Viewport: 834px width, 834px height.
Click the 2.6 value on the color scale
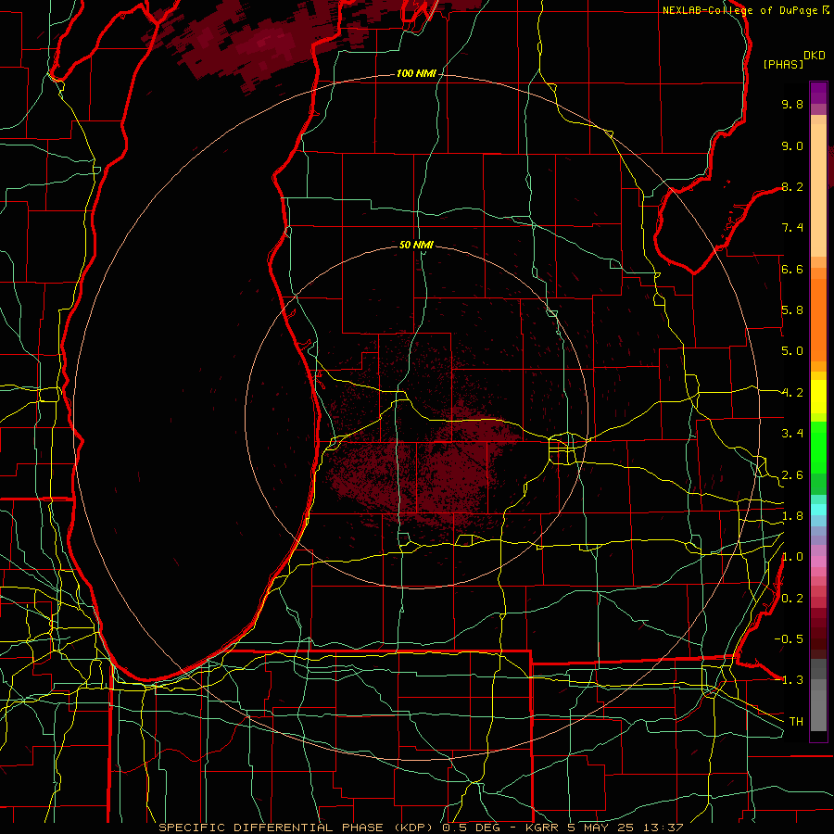tap(792, 475)
